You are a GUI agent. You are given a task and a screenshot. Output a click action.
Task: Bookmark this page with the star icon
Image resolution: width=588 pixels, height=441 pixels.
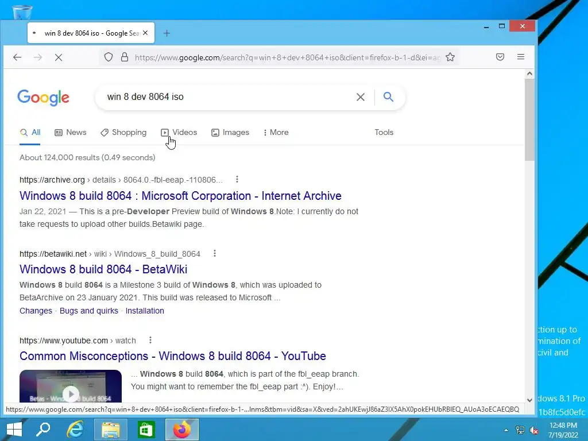(x=450, y=57)
